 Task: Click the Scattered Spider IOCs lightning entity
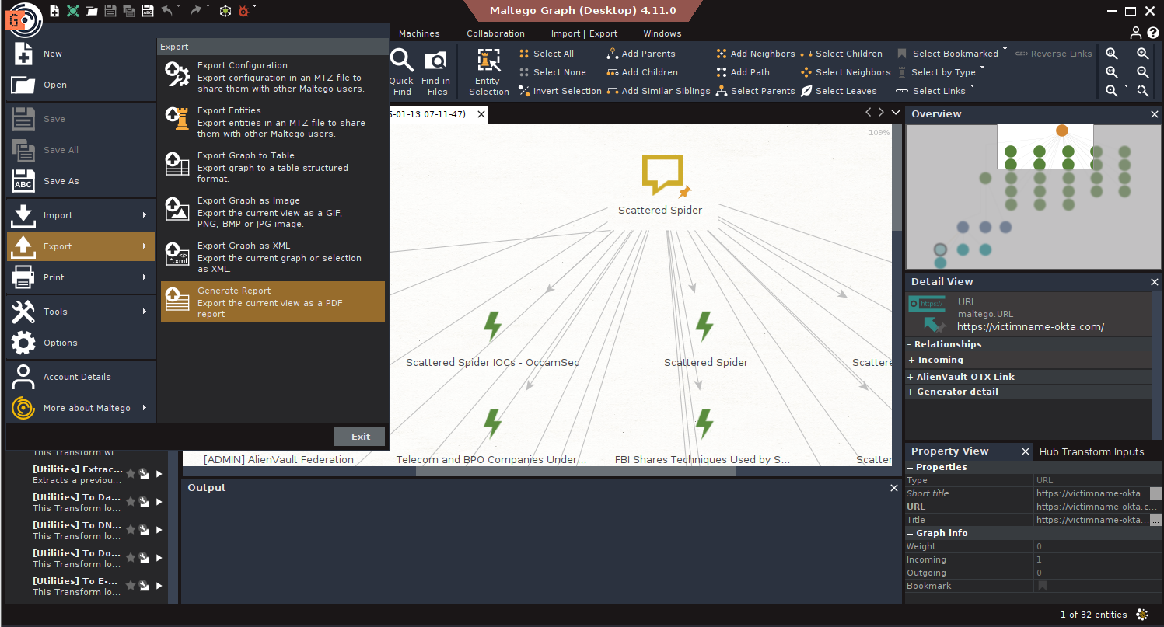click(492, 327)
